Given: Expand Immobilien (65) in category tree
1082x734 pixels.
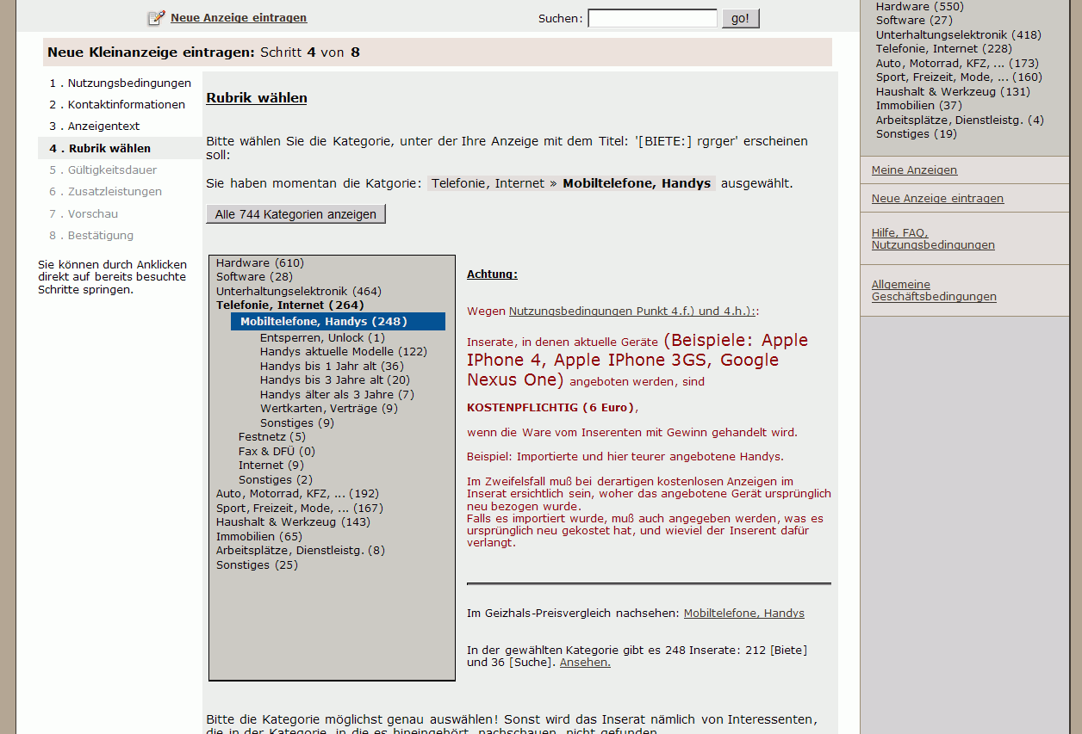Looking at the screenshot, I should click(x=258, y=537).
